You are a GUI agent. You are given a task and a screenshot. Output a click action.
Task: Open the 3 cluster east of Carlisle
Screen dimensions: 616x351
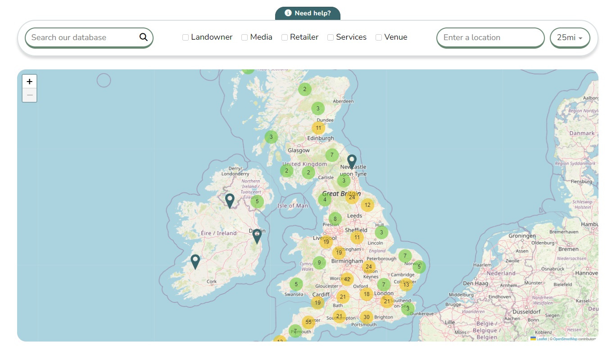coord(344,181)
